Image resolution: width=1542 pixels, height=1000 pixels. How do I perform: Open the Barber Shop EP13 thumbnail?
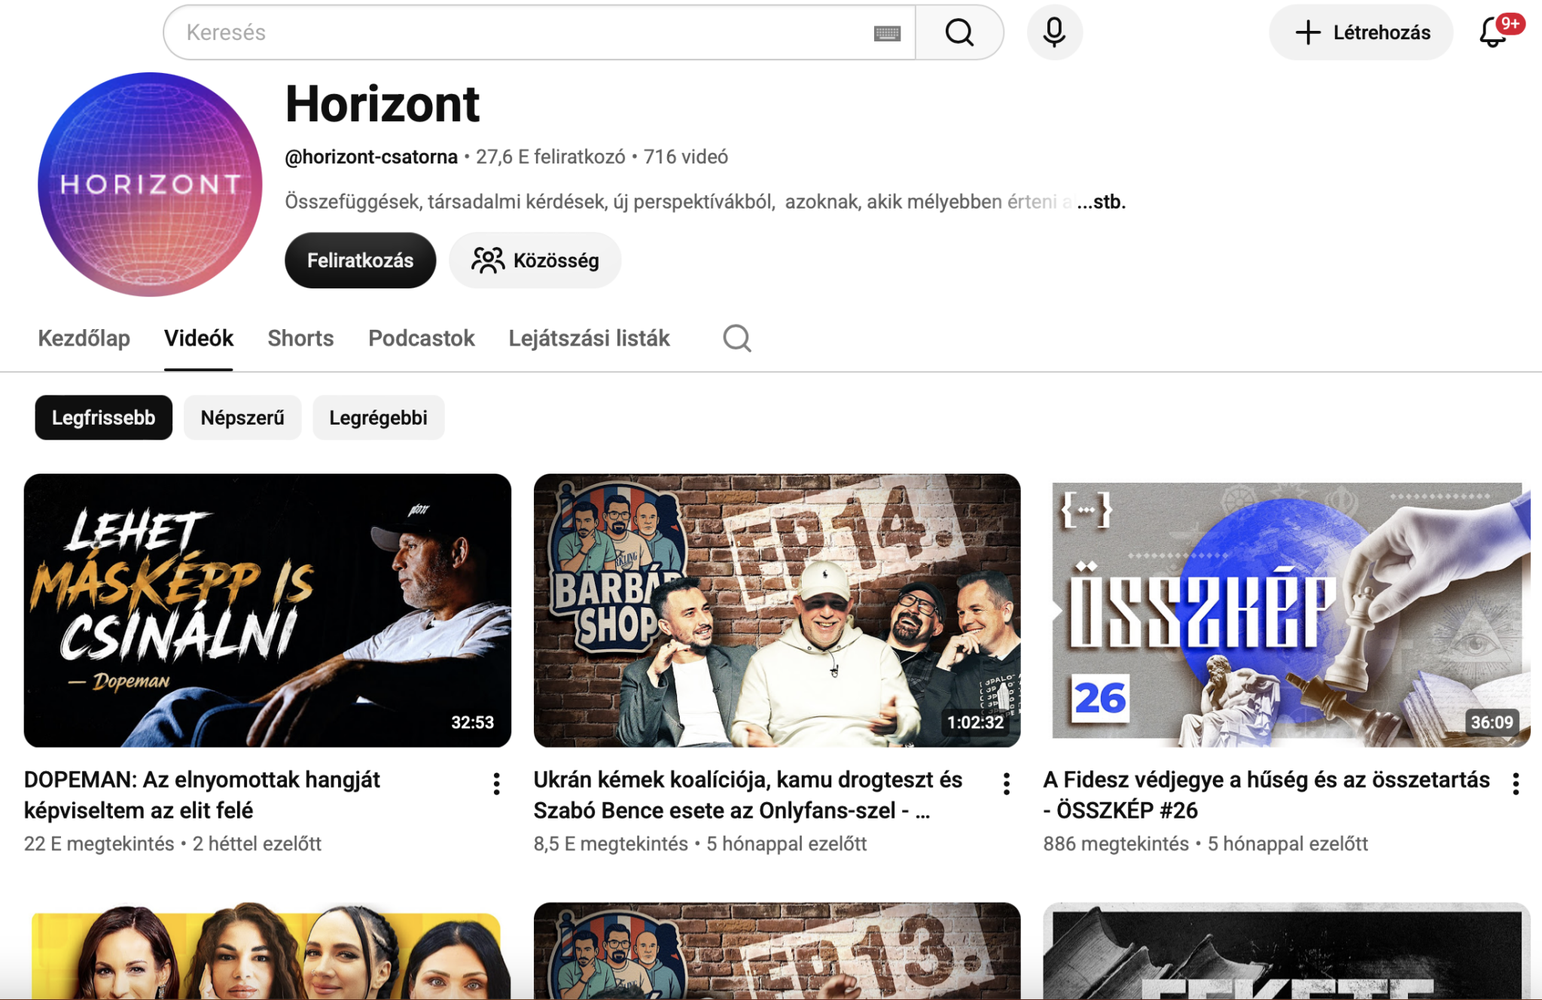tap(777, 951)
